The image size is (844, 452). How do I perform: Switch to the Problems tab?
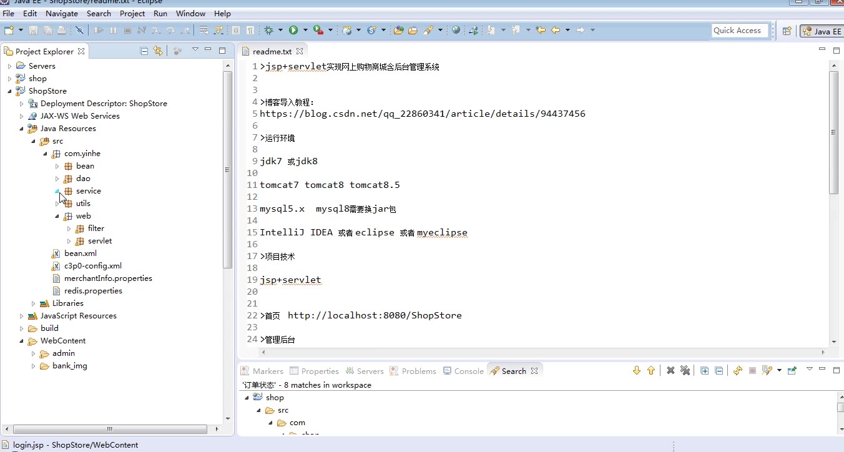pos(413,371)
